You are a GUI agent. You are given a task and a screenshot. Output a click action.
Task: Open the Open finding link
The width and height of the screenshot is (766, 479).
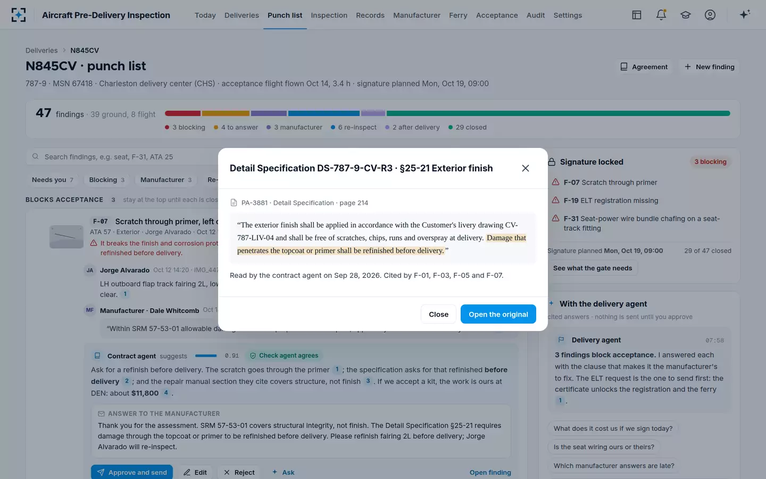coord(490,472)
